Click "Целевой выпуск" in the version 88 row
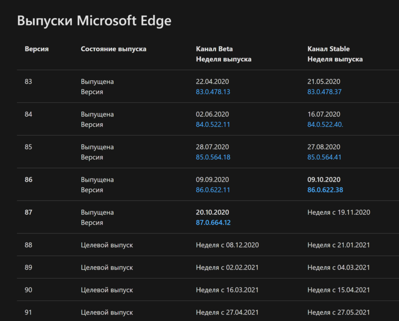This screenshot has width=399, height=321. 107,245
